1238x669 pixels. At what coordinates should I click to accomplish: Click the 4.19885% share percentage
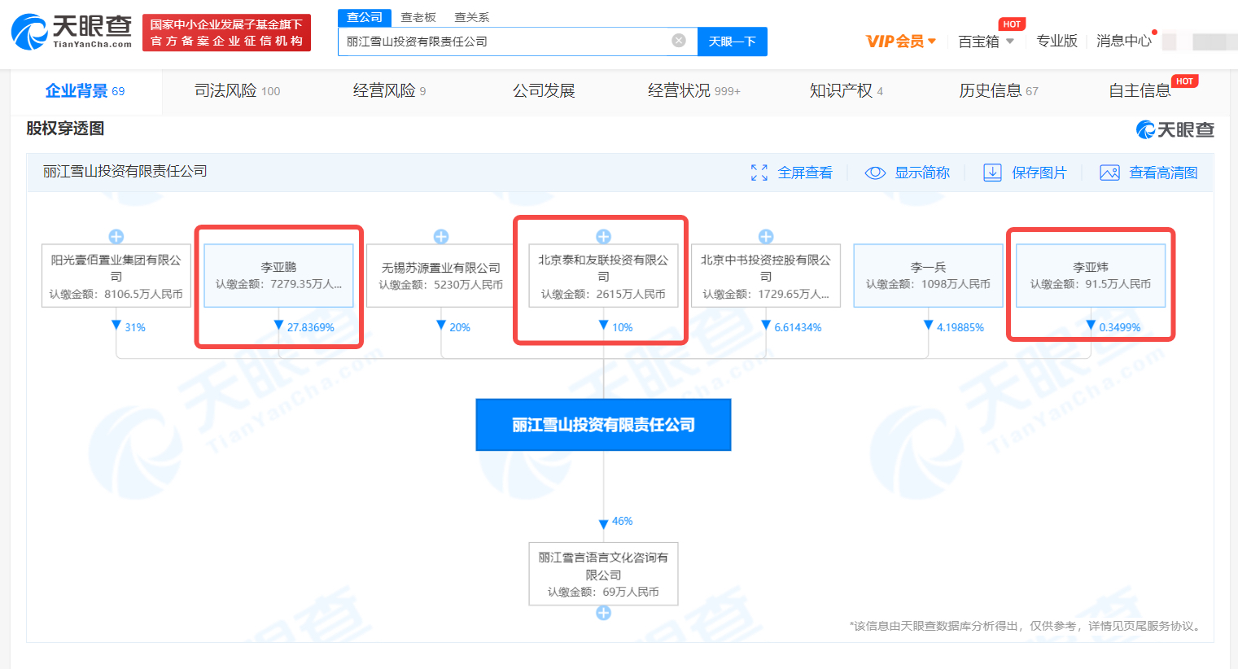[x=960, y=327]
